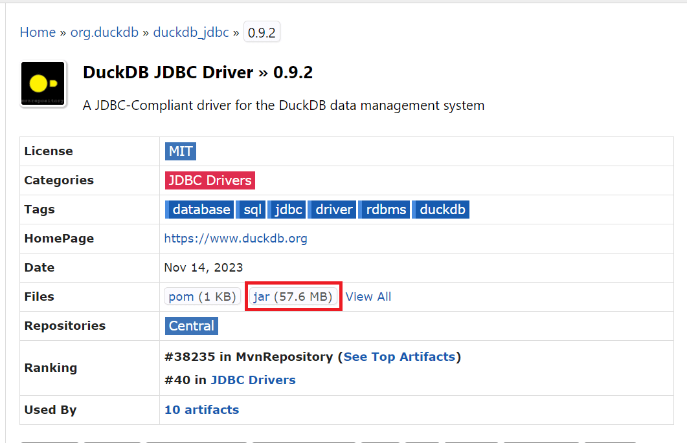Screen dimensions: 687x443
Task: Click the Used By row label
Action: click(51, 410)
